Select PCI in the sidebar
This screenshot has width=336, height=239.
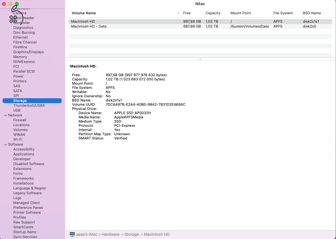pos(16,66)
